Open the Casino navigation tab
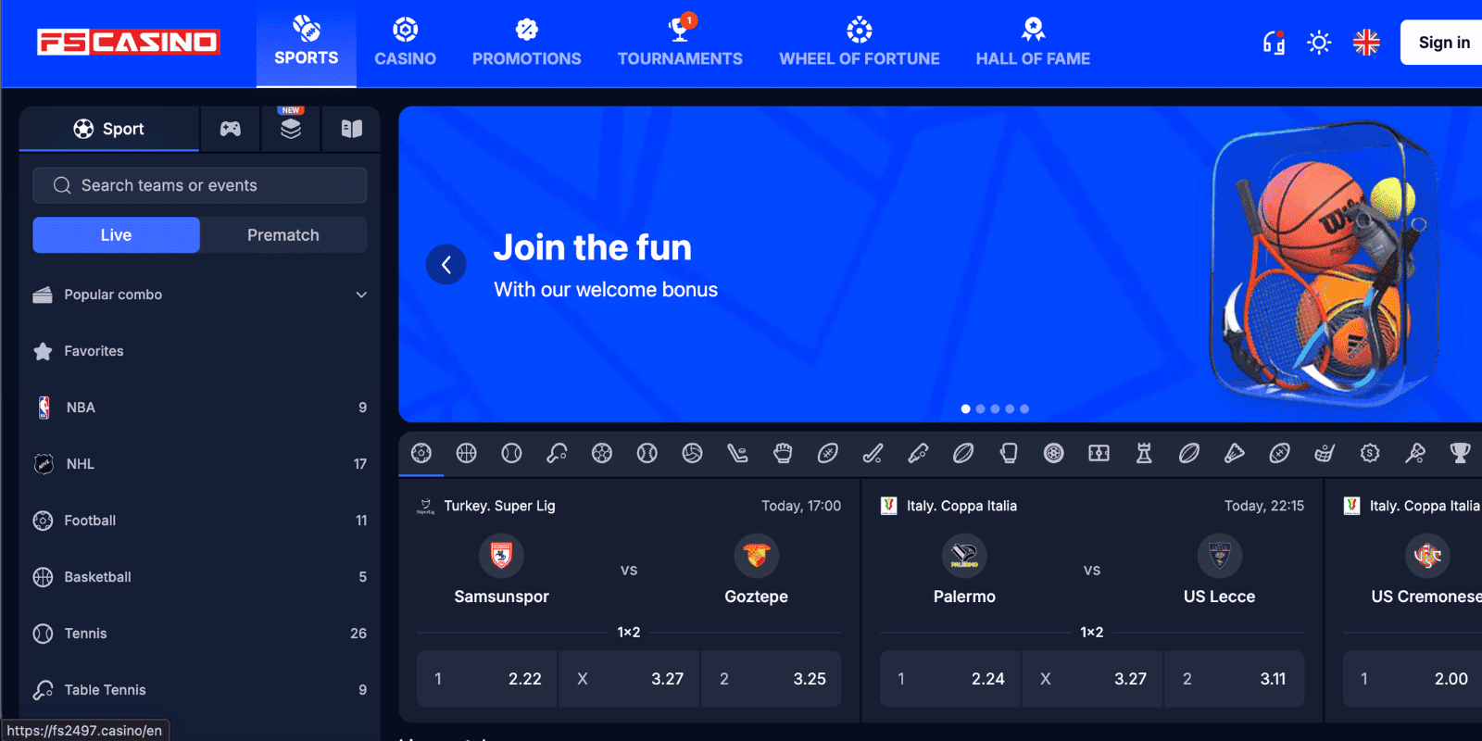 (405, 44)
